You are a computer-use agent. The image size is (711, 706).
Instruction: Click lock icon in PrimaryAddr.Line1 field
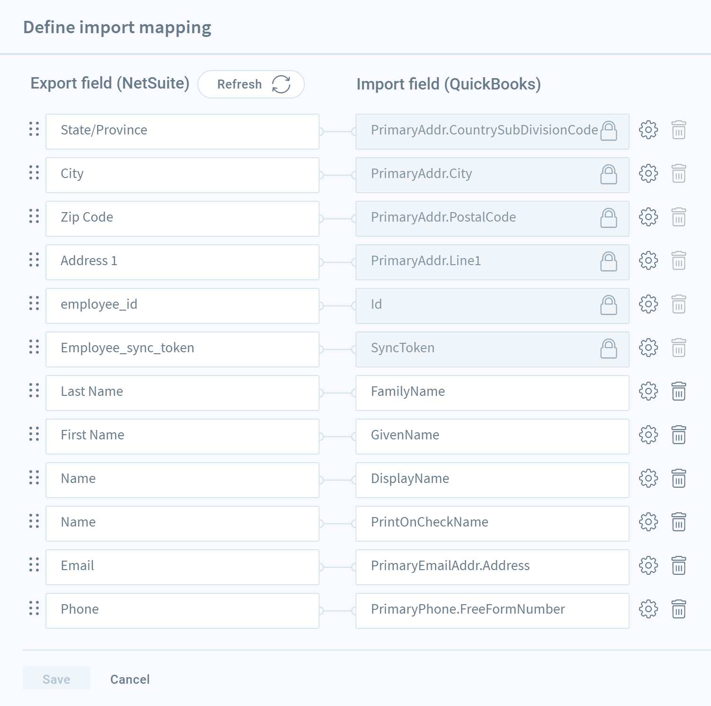(609, 261)
